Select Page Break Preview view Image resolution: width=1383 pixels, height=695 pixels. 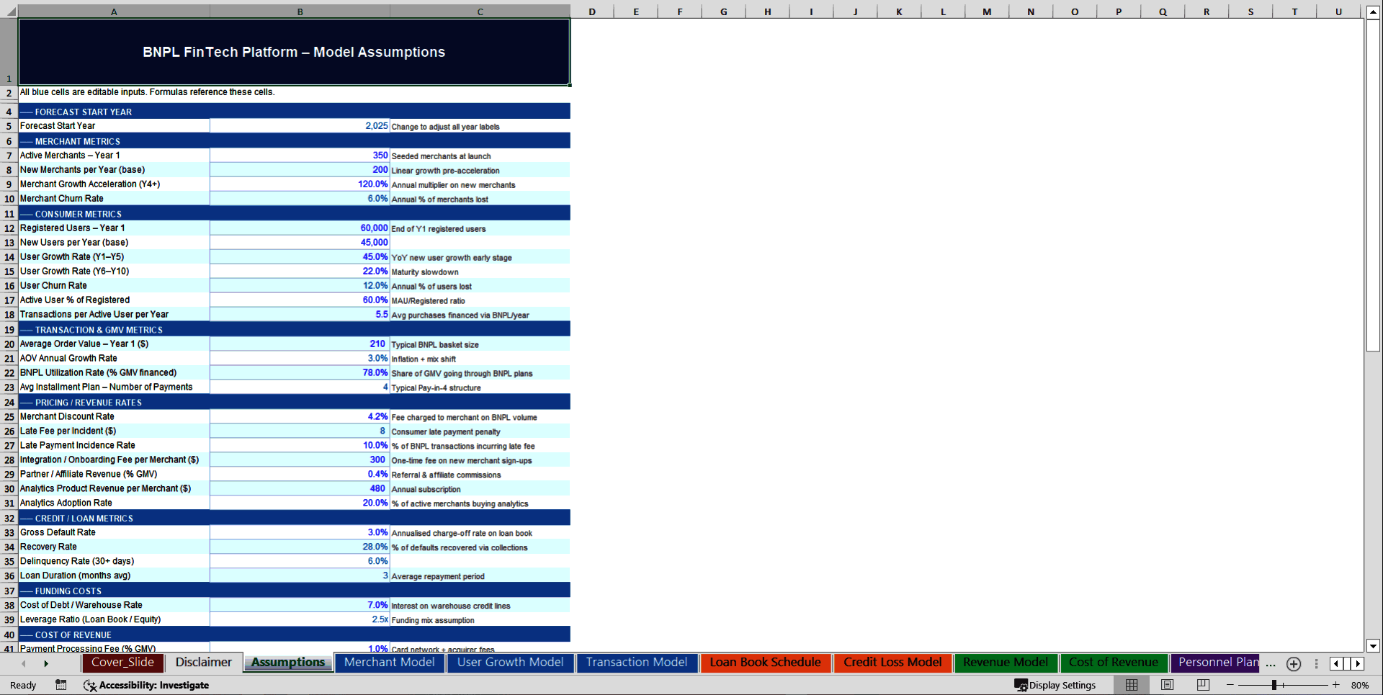[1202, 685]
